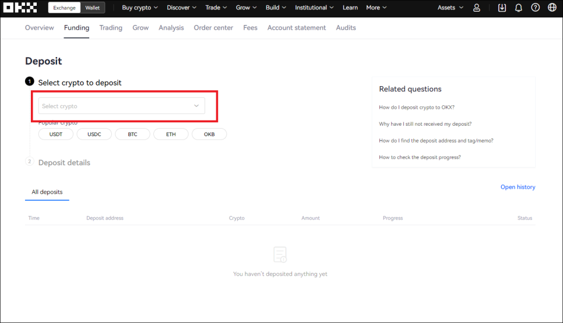Viewport: 563px width, 323px height.
Task: Click the Progress column header
Action: point(393,218)
